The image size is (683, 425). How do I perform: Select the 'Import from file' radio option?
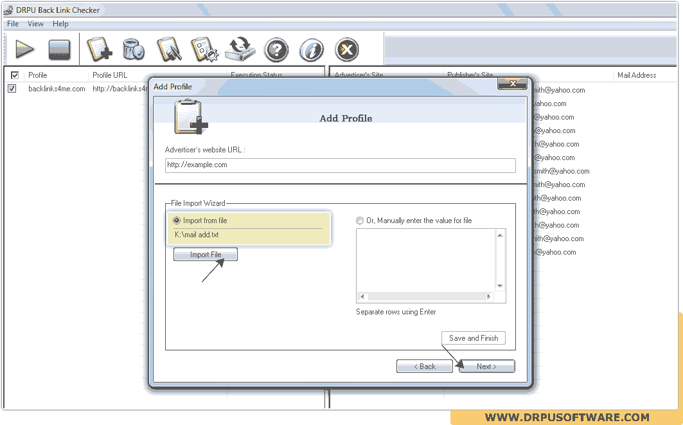177,221
